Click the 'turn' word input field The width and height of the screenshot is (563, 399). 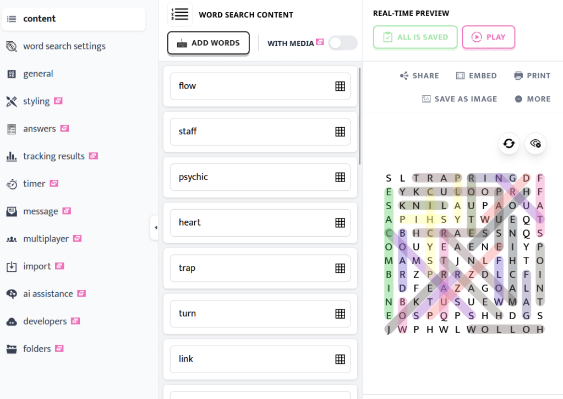(250, 314)
